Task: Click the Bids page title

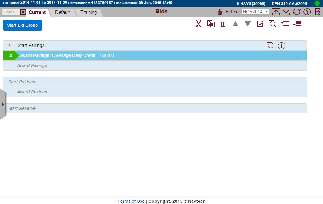Action: pos(161,11)
